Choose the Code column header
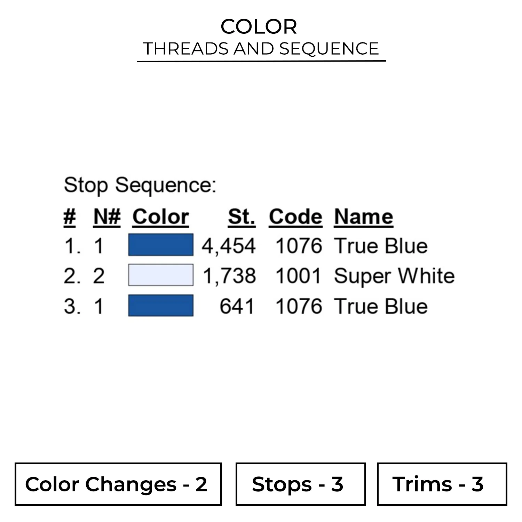 click(295, 217)
